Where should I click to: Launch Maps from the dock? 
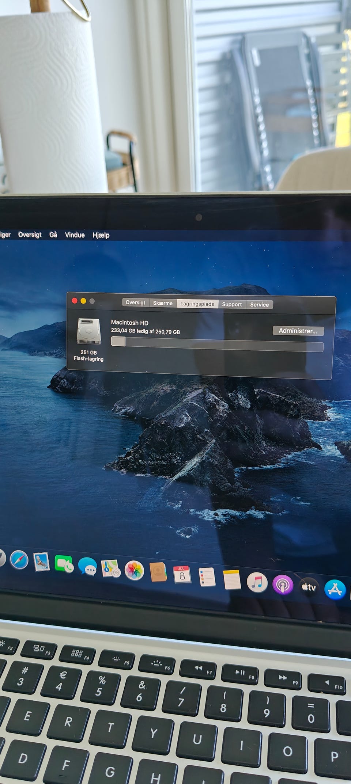coord(110,568)
